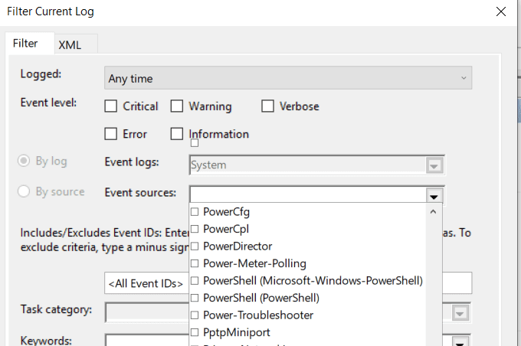
Task: Check the Power-Troubleshooter source
Action: point(195,315)
